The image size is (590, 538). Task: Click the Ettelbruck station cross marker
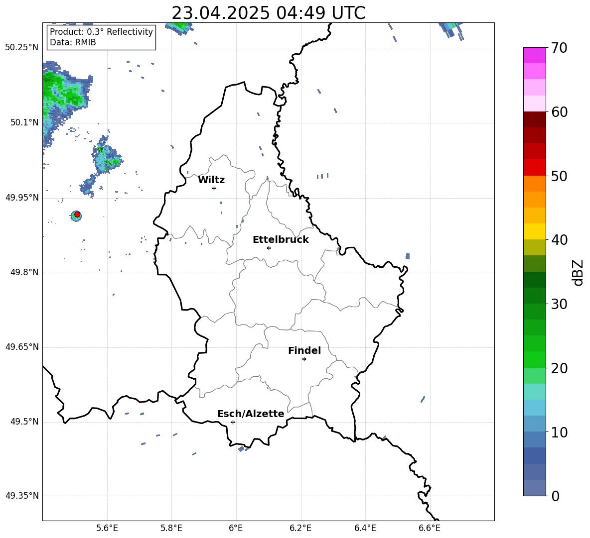269,248
